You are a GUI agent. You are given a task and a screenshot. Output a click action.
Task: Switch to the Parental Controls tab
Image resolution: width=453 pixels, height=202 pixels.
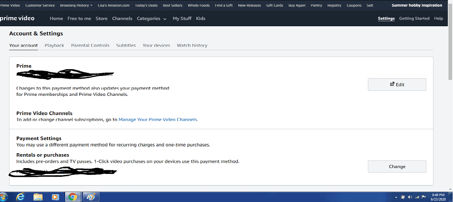[x=90, y=46]
